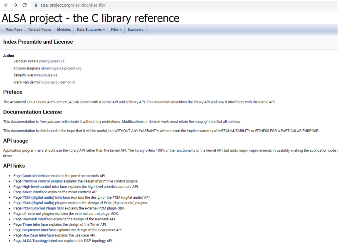Click the ctl_external_plugins text

tap(38, 214)
